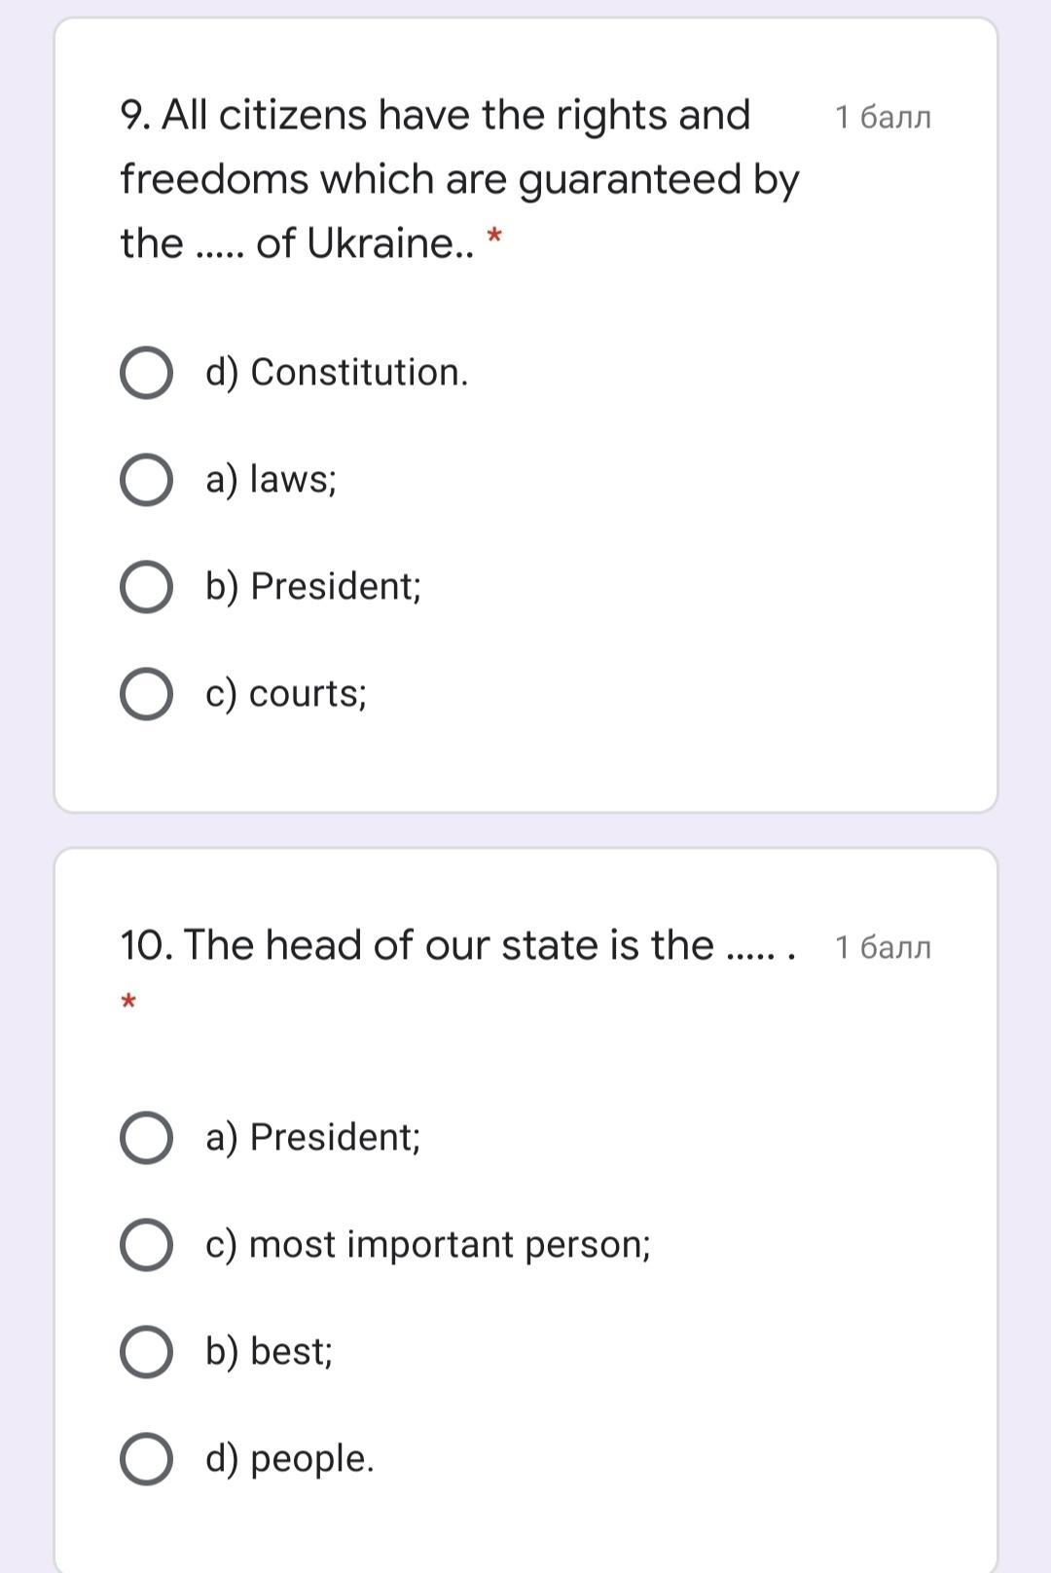Choose radio button 'b) President;' in question 9
1051x1573 pixels.
click(x=146, y=587)
